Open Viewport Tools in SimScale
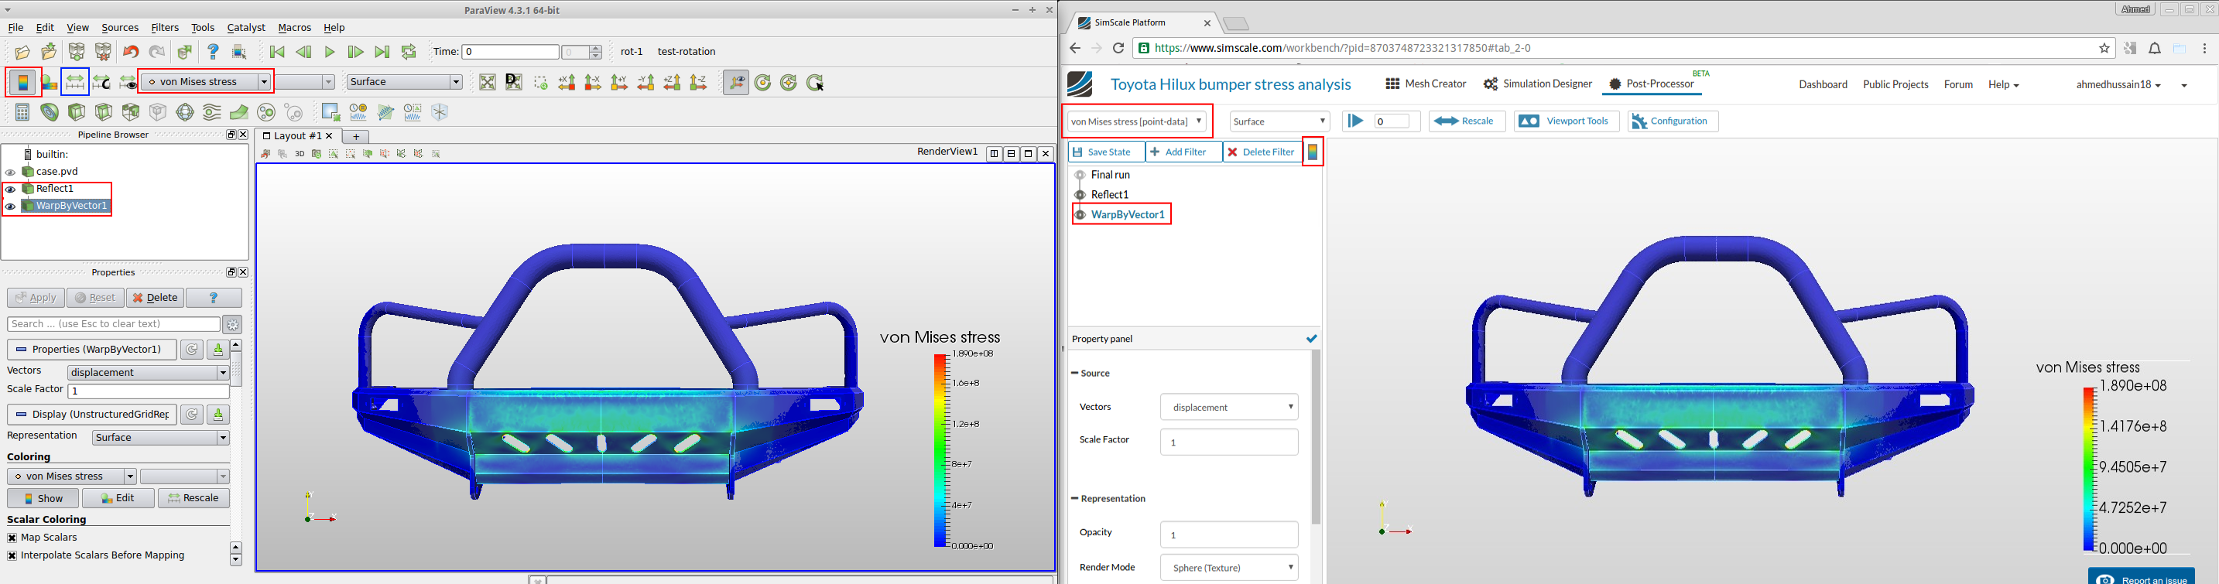This screenshot has width=2219, height=584. (x=1566, y=121)
